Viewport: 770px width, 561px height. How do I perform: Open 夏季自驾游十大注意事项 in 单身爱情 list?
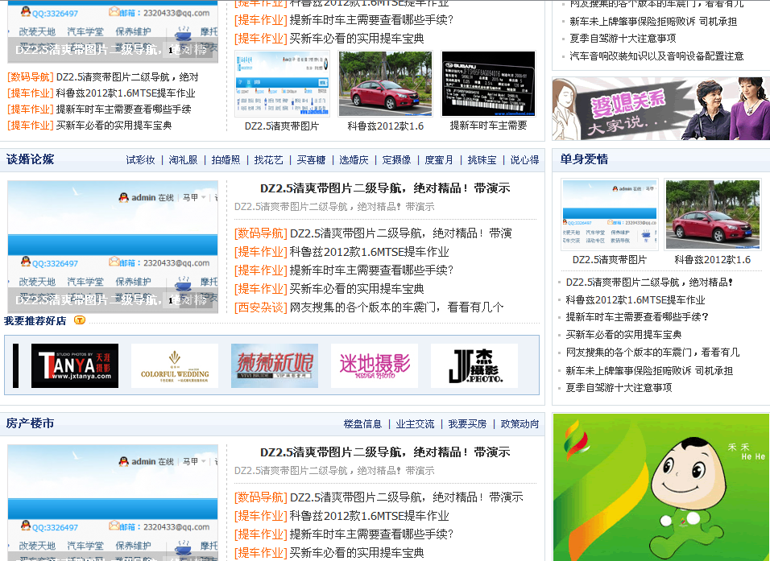pos(619,388)
